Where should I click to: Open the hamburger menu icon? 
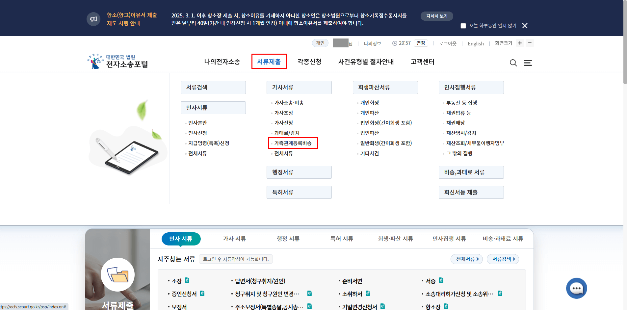pos(528,63)
